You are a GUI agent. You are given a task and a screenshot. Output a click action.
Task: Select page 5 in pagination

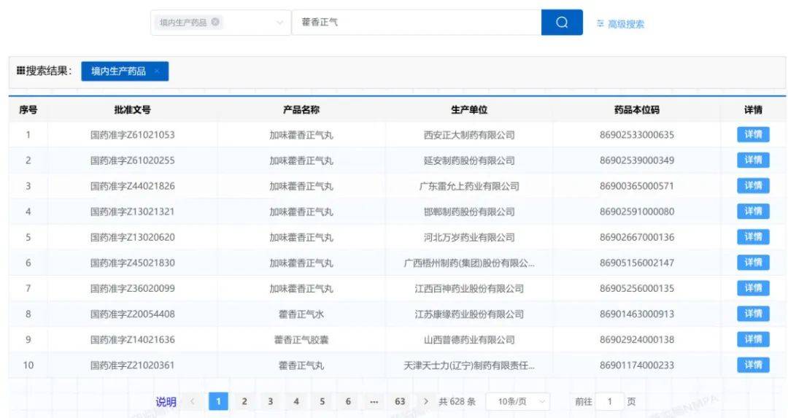pos(322,401)
